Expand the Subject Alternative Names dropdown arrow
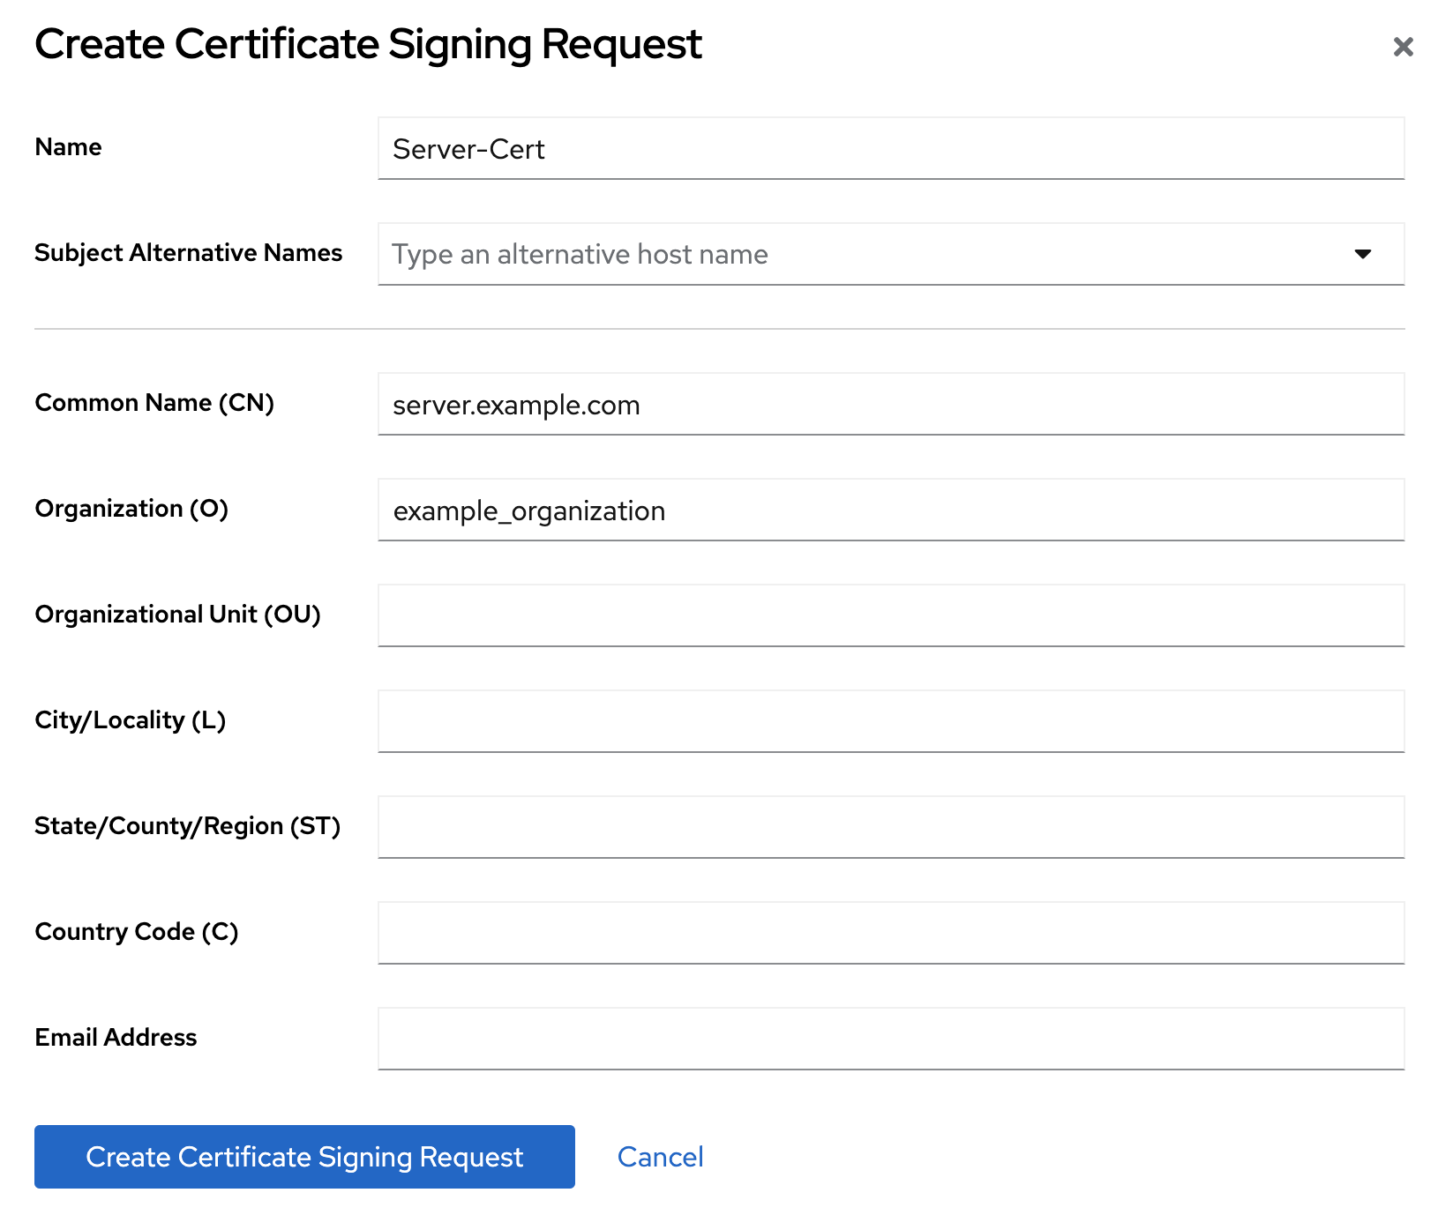The image size is (1438, 1215). click(1362, 254)
